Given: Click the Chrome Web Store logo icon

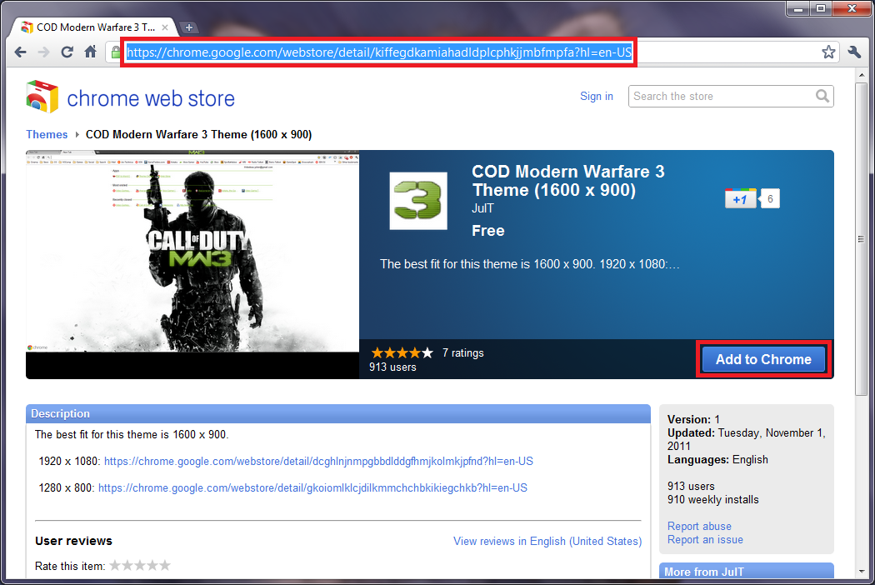Looking at the screenshot, I should point(42,97).
